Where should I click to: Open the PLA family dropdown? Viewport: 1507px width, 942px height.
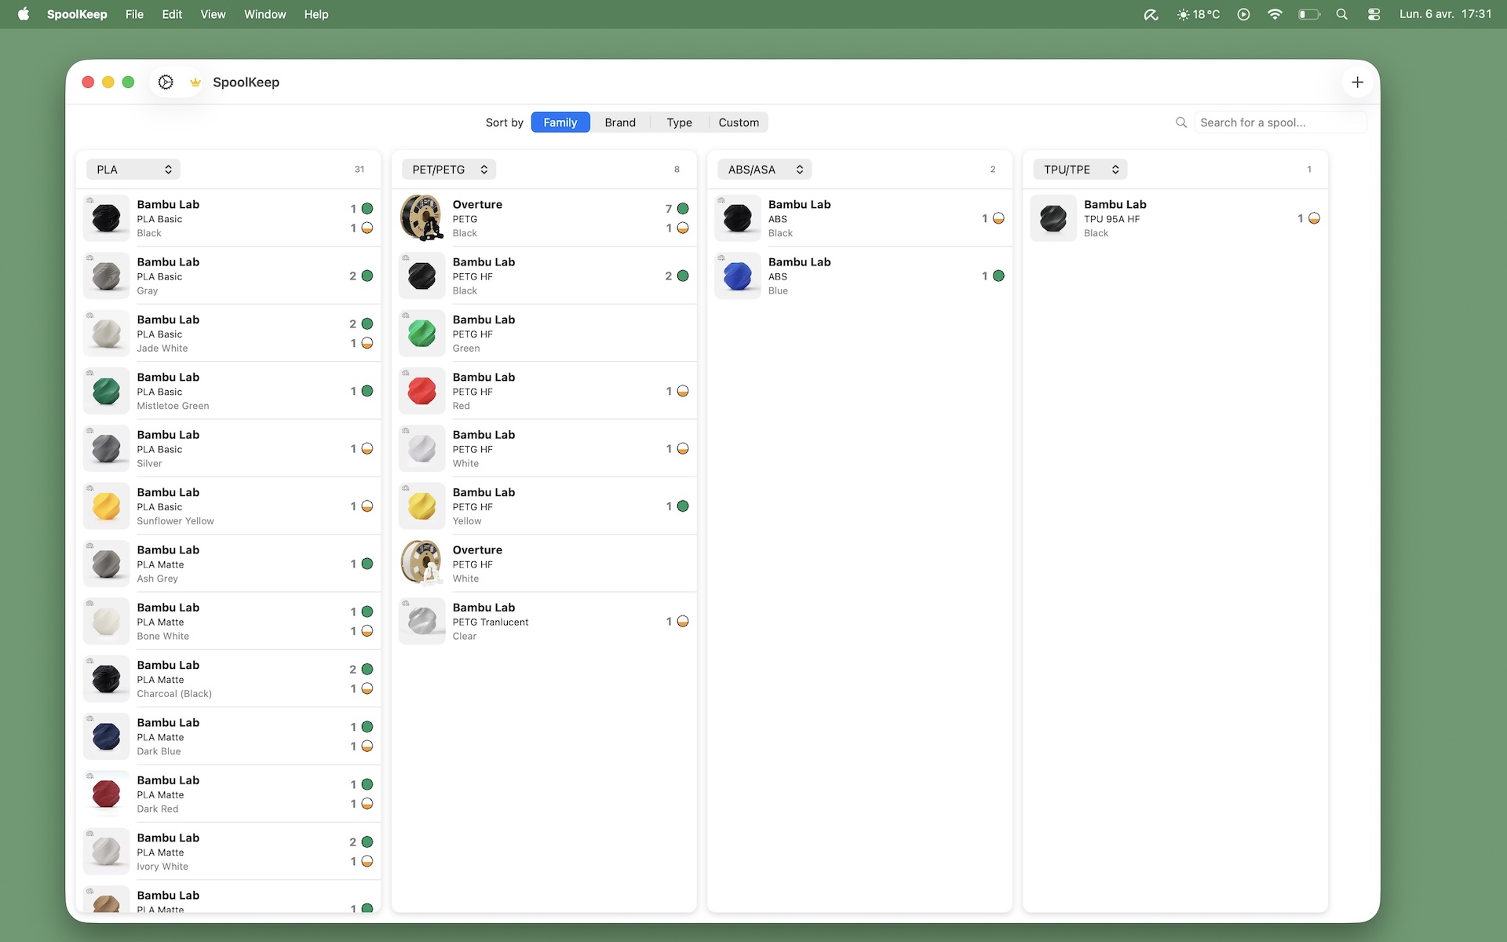coord(133,170)
